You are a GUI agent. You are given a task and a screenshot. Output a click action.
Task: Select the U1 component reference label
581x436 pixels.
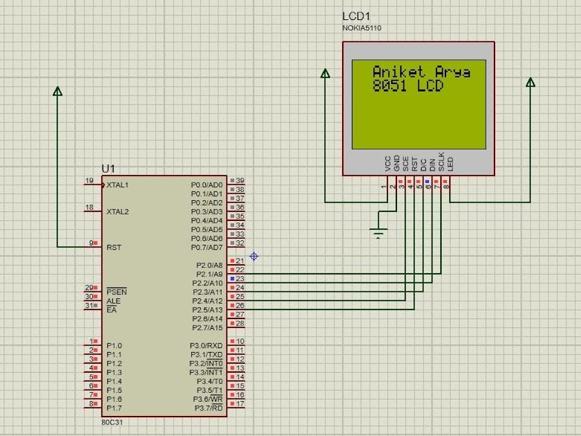(x=108, y=169)
